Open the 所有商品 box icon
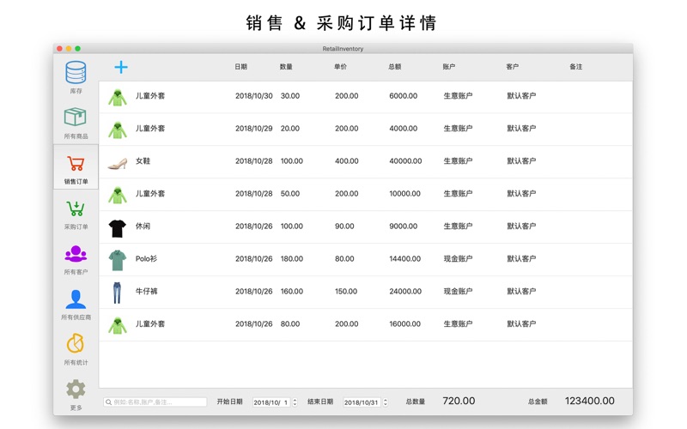The height and width of the screenshot is (429, 687). [76, 117]
